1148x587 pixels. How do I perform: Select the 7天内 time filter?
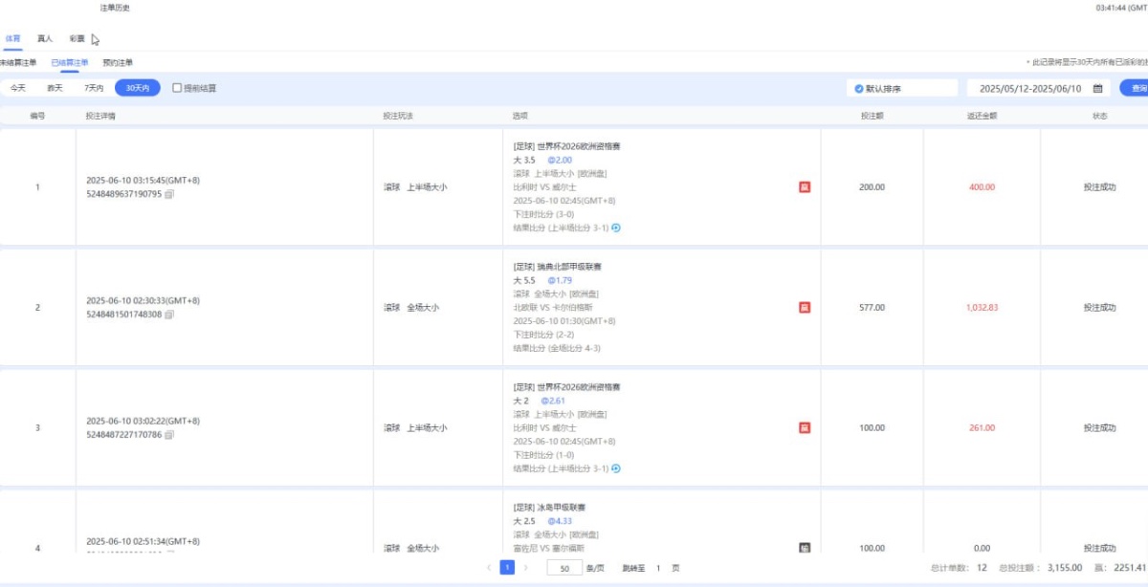(x=93, y=88)
